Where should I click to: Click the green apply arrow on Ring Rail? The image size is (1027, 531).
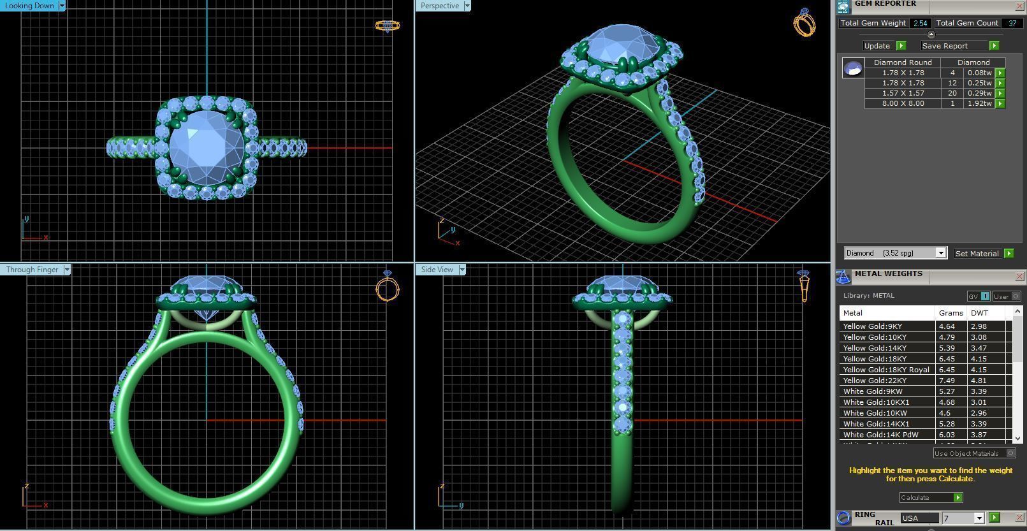click(x=994, y=517)
